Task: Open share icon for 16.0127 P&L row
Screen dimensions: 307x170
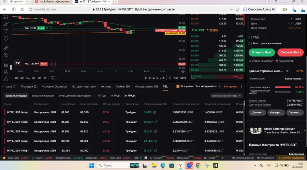Action: coord(156,151)
